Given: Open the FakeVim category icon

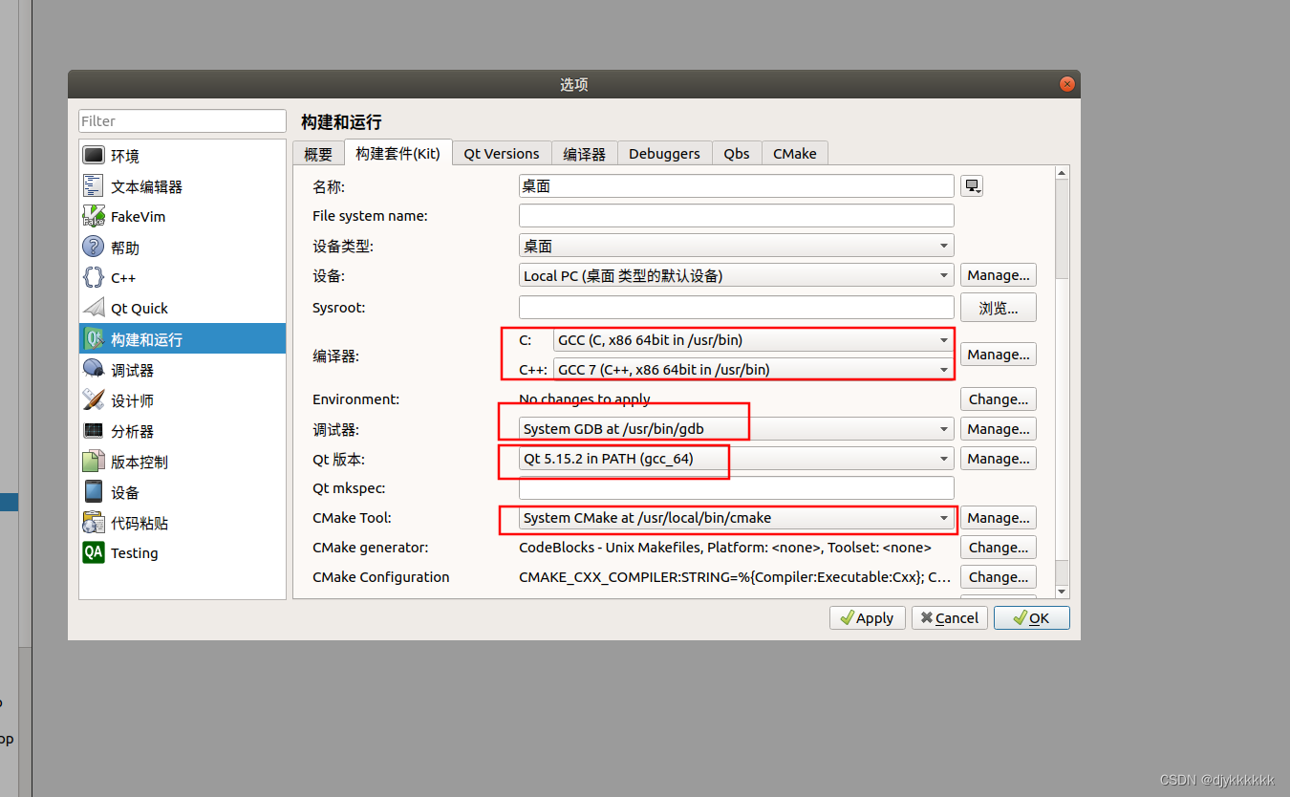Looking at the screenshot, I should coord(94,216).
